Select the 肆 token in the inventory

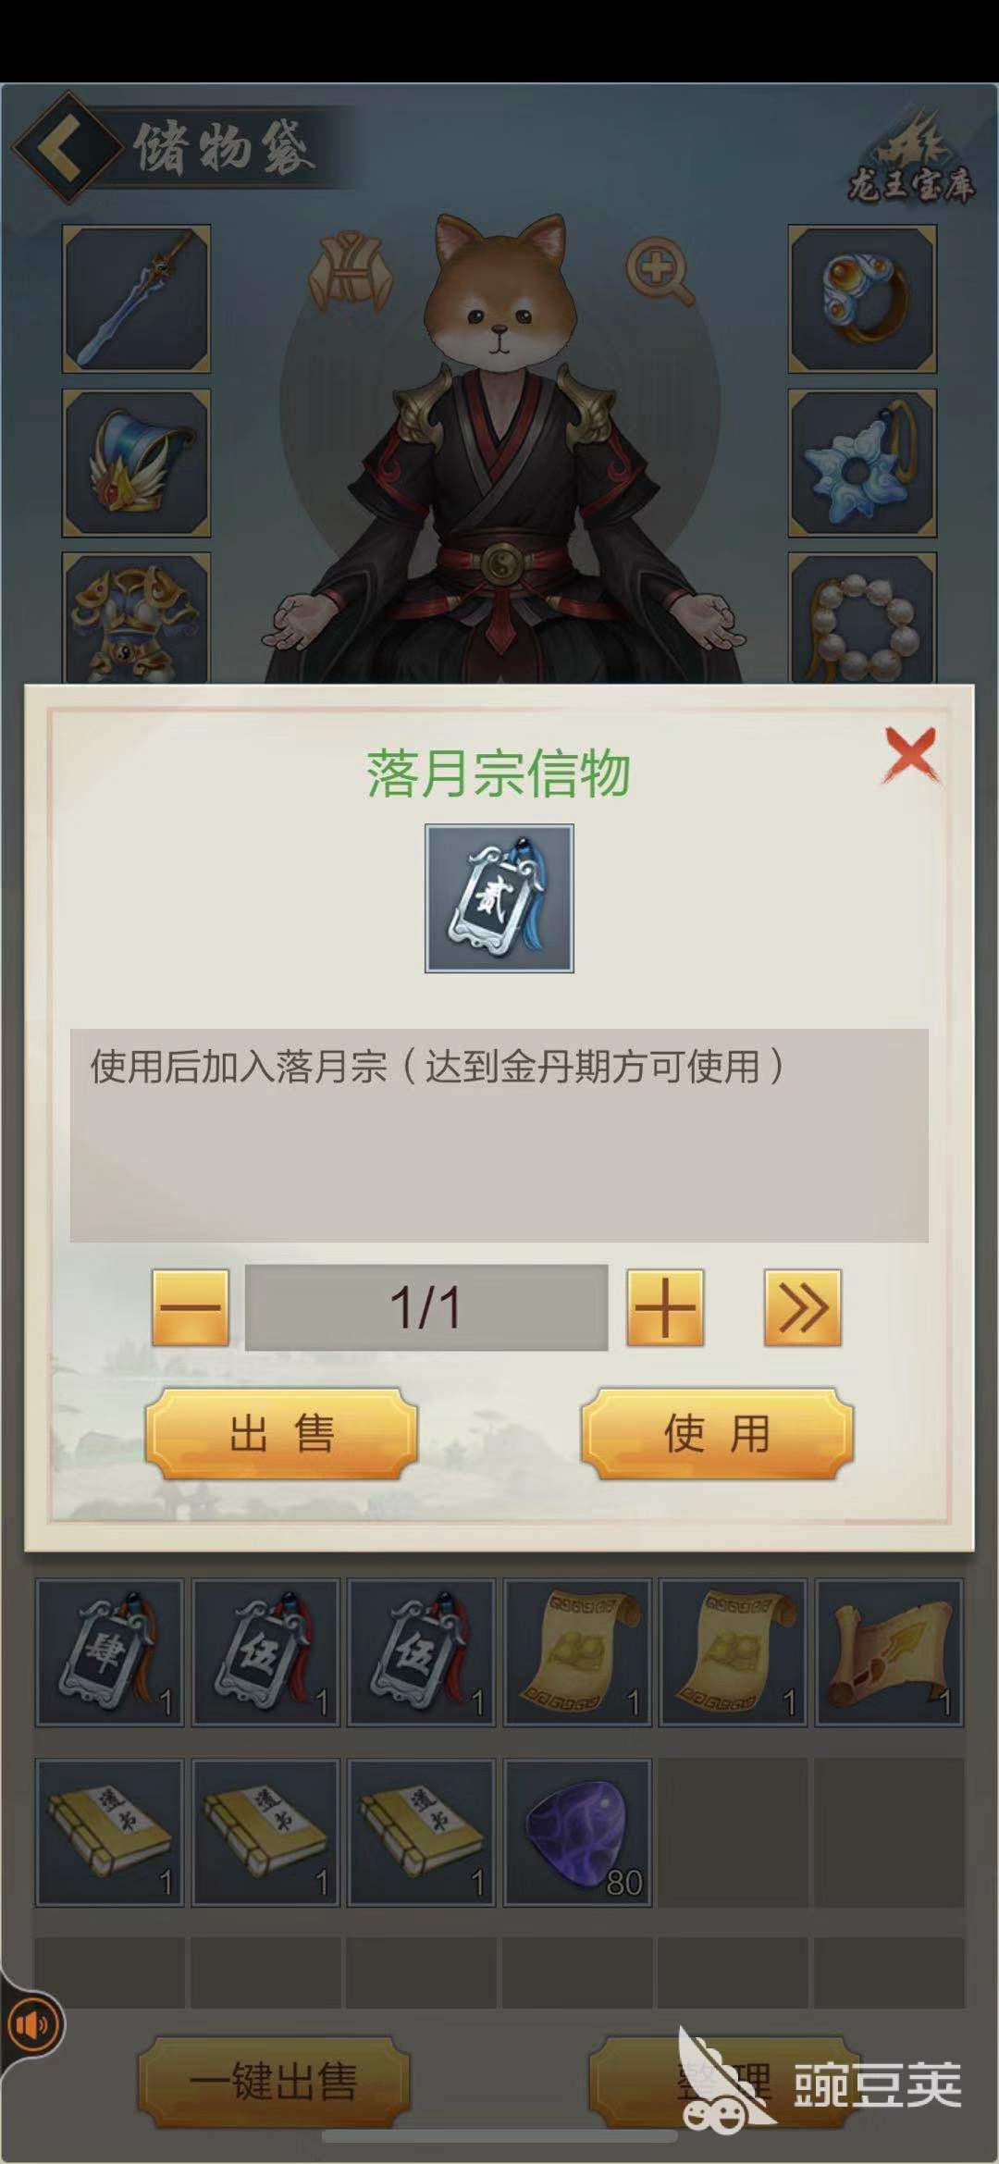(x=109, y=1653)
